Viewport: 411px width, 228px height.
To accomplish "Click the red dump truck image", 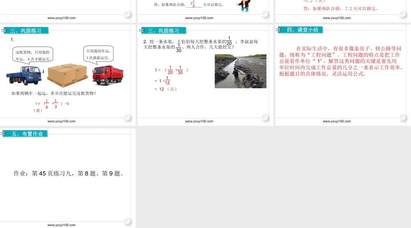I will [x=107, y=75].
